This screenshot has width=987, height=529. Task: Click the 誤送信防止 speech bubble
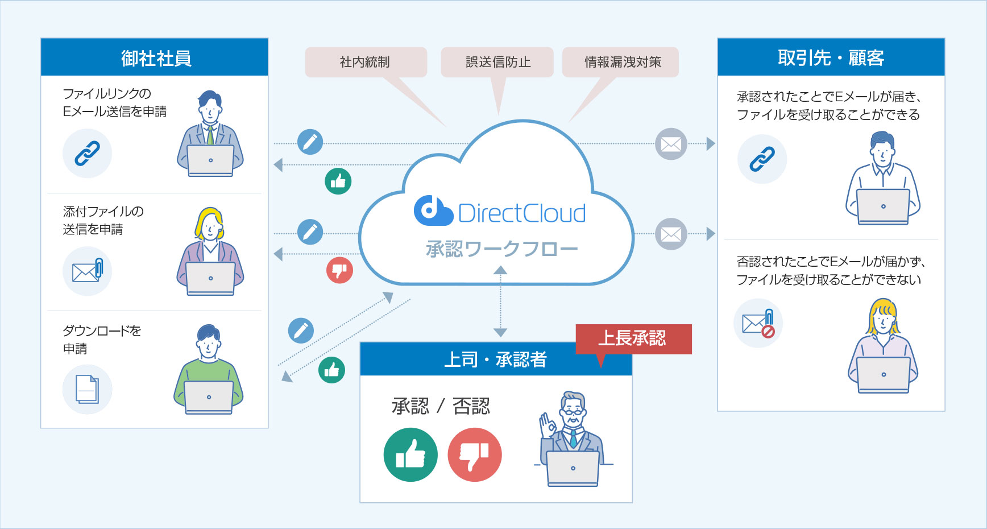[497, 62]
